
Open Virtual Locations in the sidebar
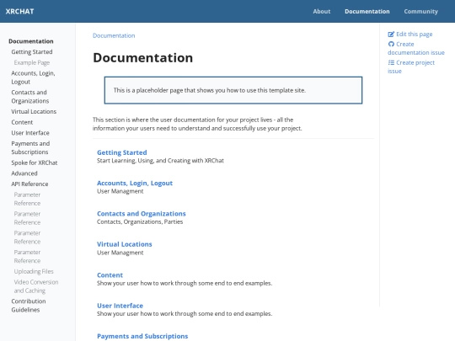tap(34, 112)
